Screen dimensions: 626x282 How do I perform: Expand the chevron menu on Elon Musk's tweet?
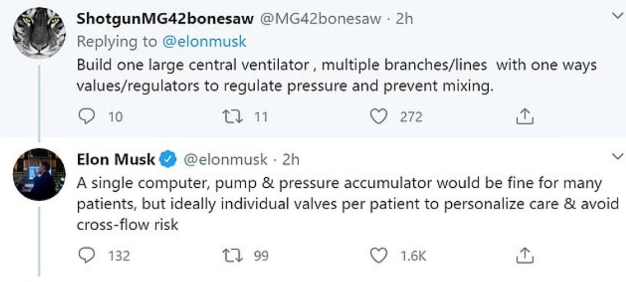point(617,156)
